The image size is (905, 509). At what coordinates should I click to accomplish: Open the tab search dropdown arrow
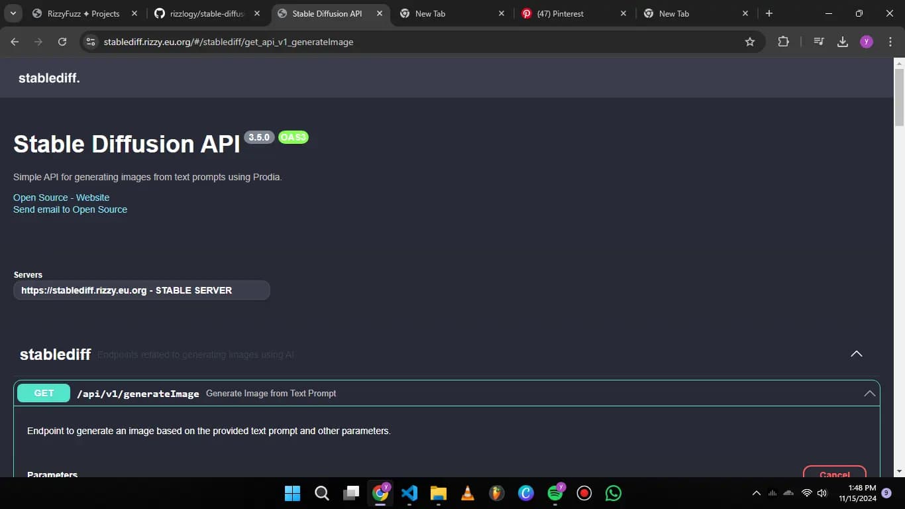13,13
